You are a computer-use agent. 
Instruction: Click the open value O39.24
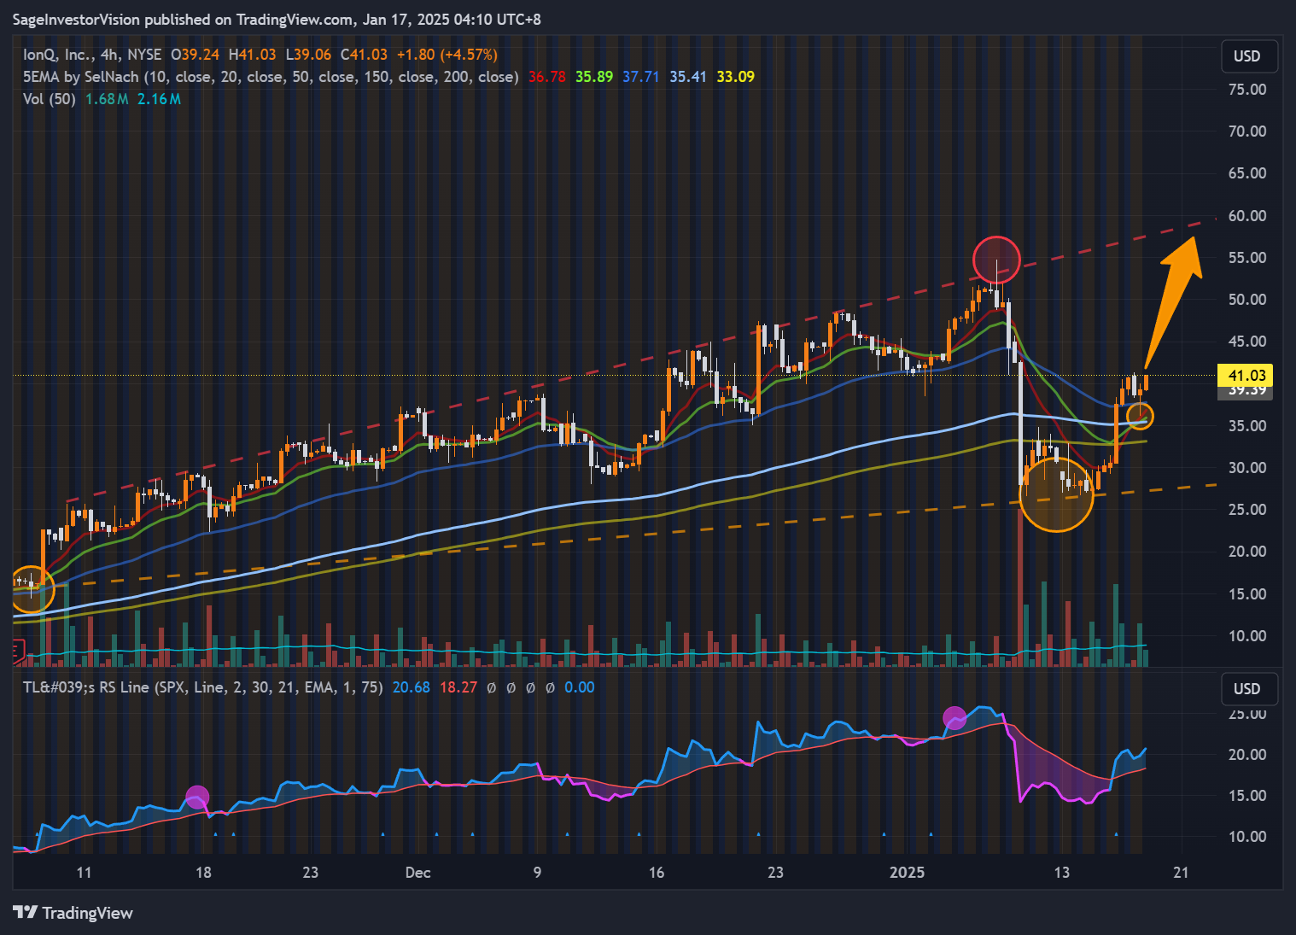click(x=195, y=55)
